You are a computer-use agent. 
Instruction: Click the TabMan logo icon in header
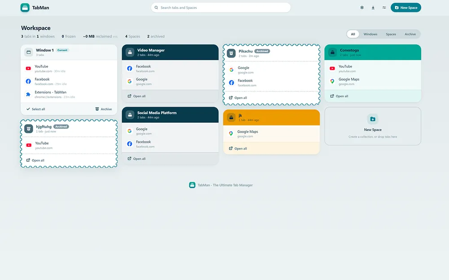(25, 8)
